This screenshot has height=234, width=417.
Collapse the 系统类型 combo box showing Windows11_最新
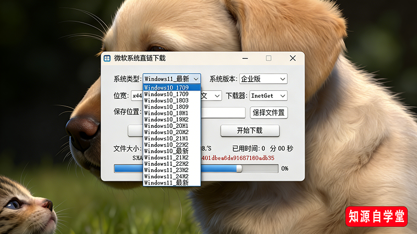point(172,79)
